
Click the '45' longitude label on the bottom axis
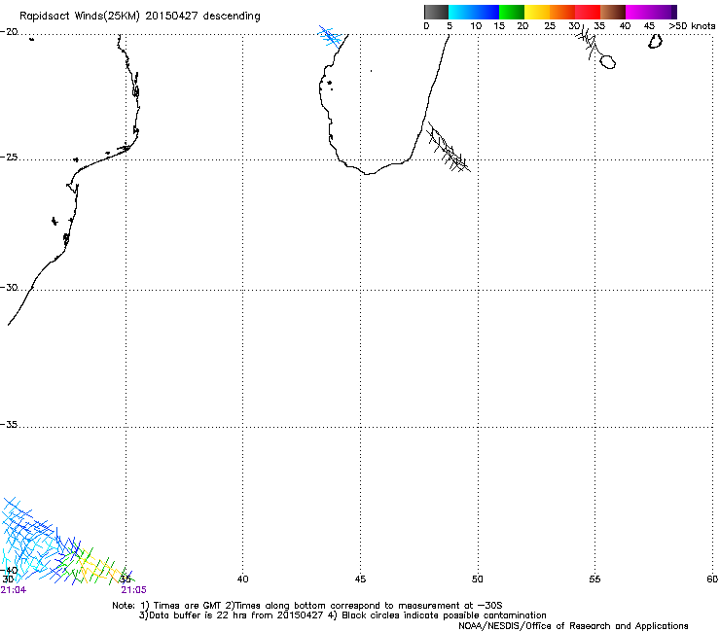(x=360, y=579)
